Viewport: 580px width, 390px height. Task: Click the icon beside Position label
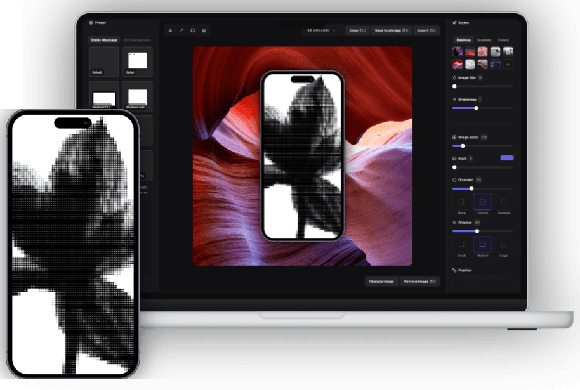pyautogui.click(x=454, y=270)
